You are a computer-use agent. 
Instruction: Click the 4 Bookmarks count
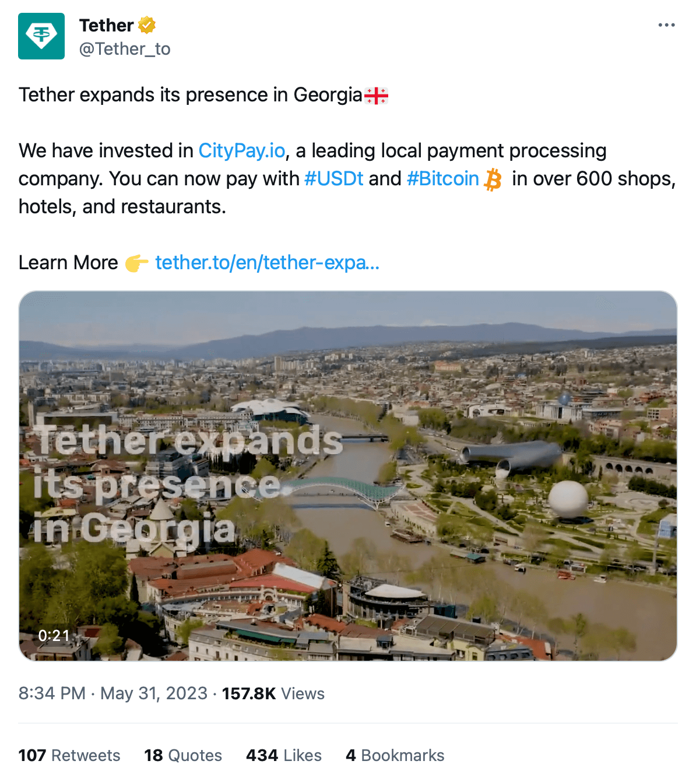(395, 755)
